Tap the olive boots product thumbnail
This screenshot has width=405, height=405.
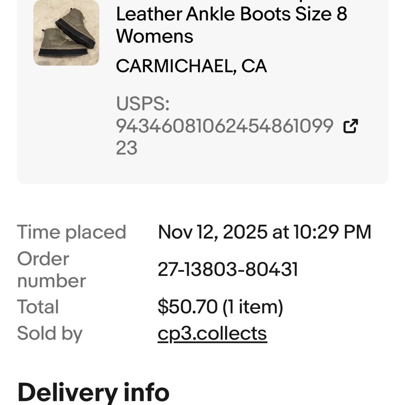click(x=66, y=33)
